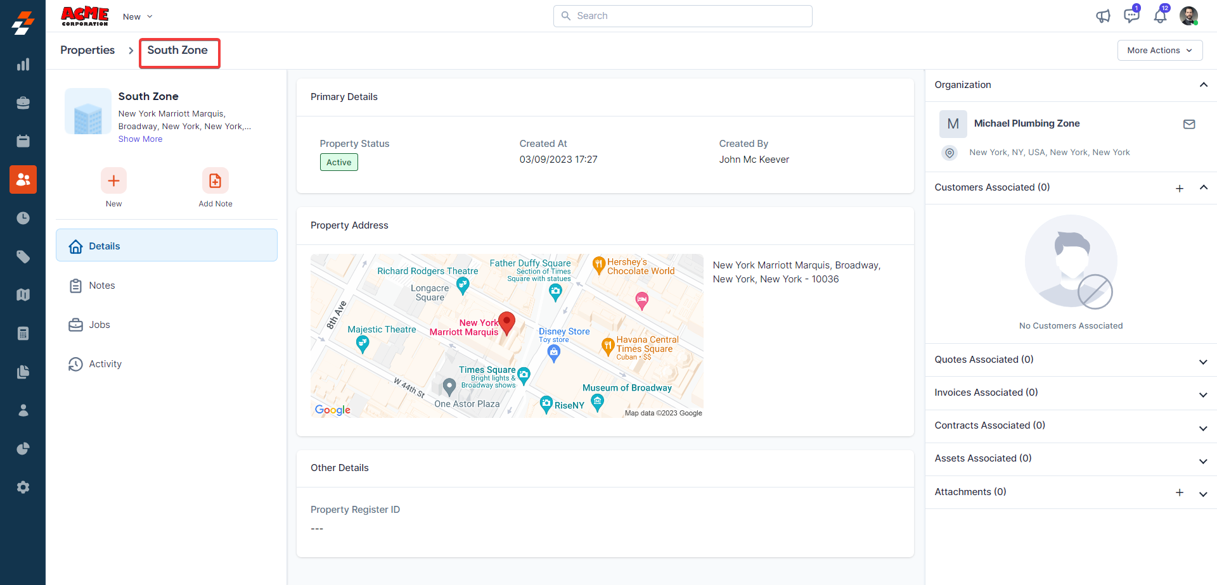Open the briefcase icon in the sidebar
This screenshot has height=585, width=1217.
coord(23,103)
